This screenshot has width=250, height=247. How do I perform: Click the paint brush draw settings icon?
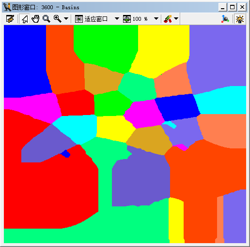168,19
